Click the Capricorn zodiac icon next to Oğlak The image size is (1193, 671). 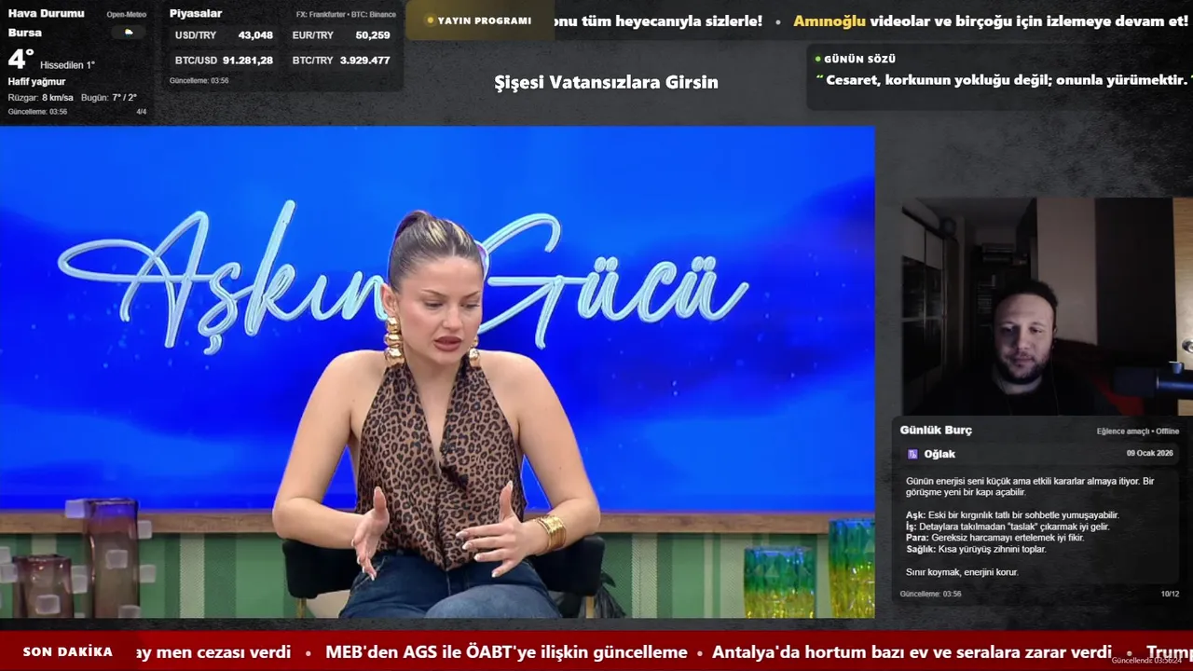point(912,454)
